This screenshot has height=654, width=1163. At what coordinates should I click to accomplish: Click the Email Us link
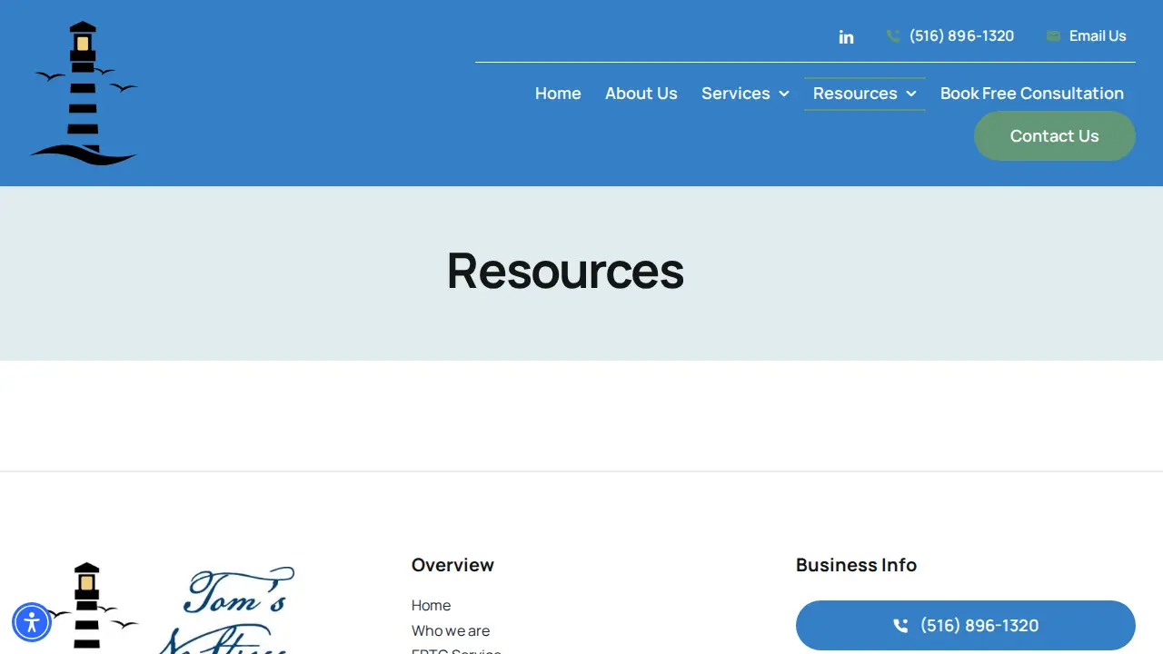click(1098, 36)
